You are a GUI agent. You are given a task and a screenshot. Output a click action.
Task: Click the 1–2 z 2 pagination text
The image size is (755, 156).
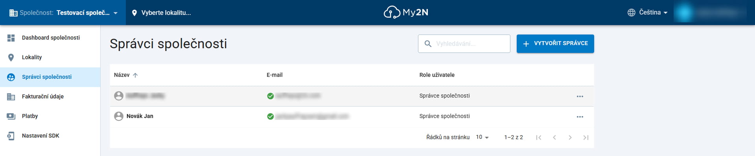pos(514,137)
